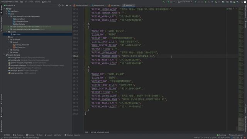
Task: Expand the values folder
Action: pyautogui.click(x=9, y=53)
